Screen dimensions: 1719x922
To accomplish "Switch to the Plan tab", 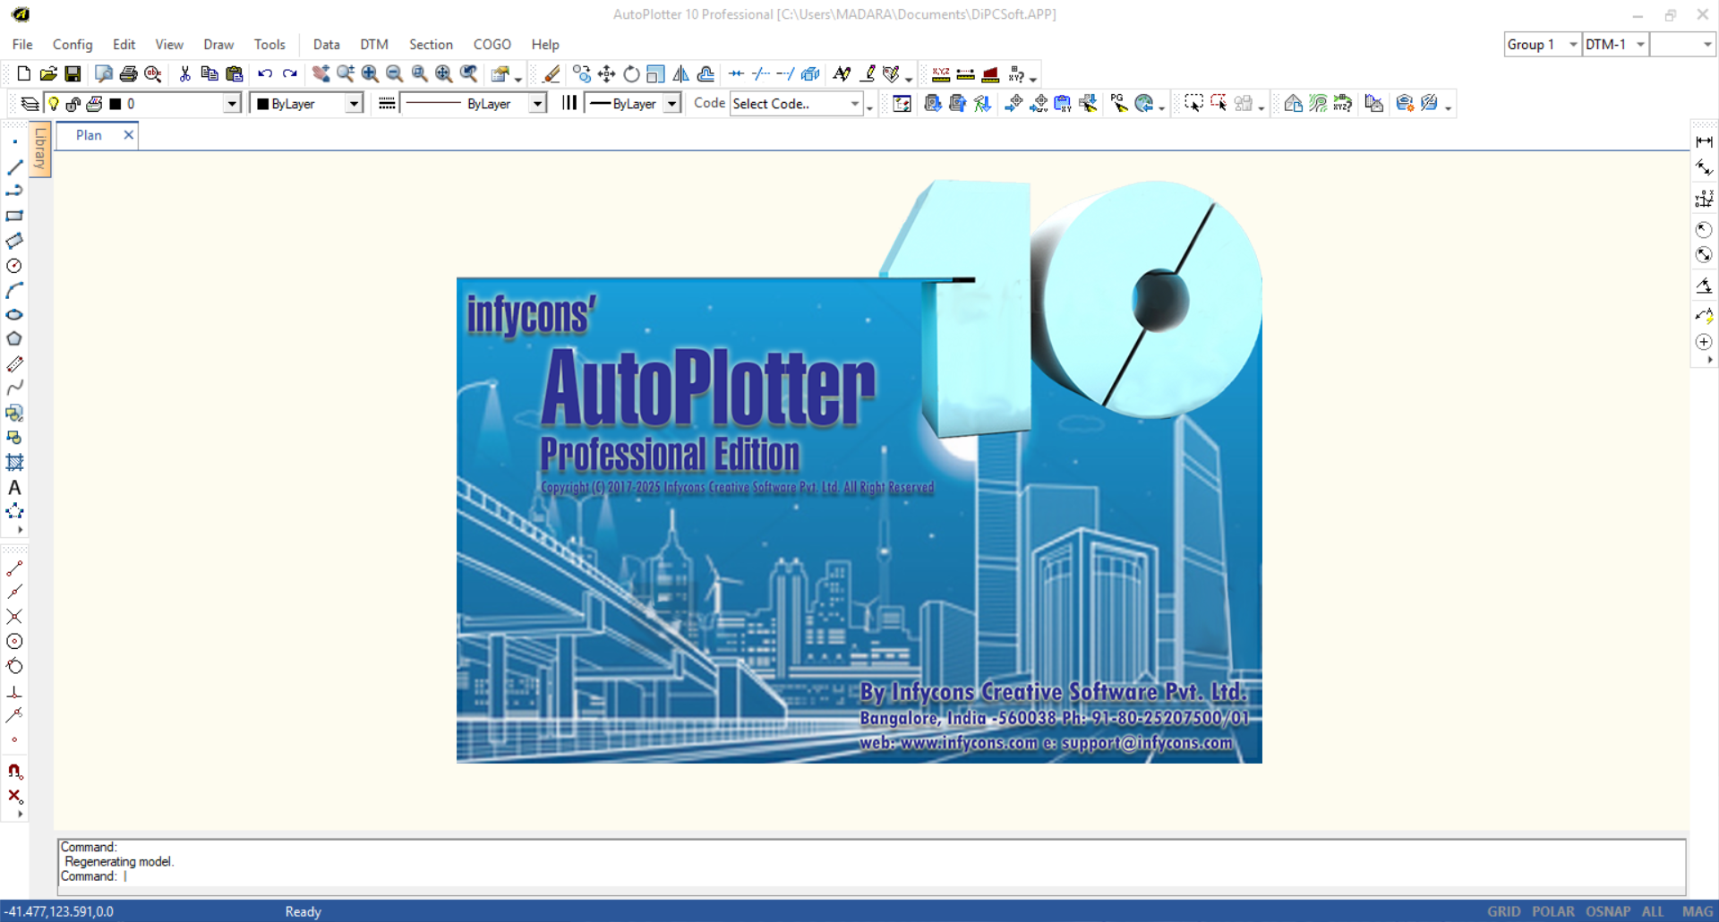I will [89, 135].
